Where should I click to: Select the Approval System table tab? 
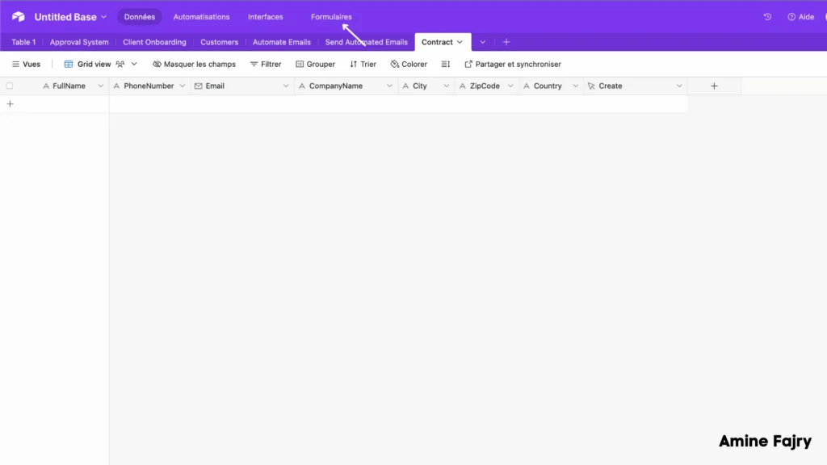click(79, 42)
